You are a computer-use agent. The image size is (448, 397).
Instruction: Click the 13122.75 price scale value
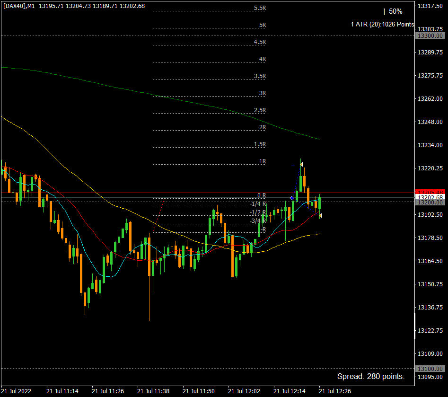430,330
